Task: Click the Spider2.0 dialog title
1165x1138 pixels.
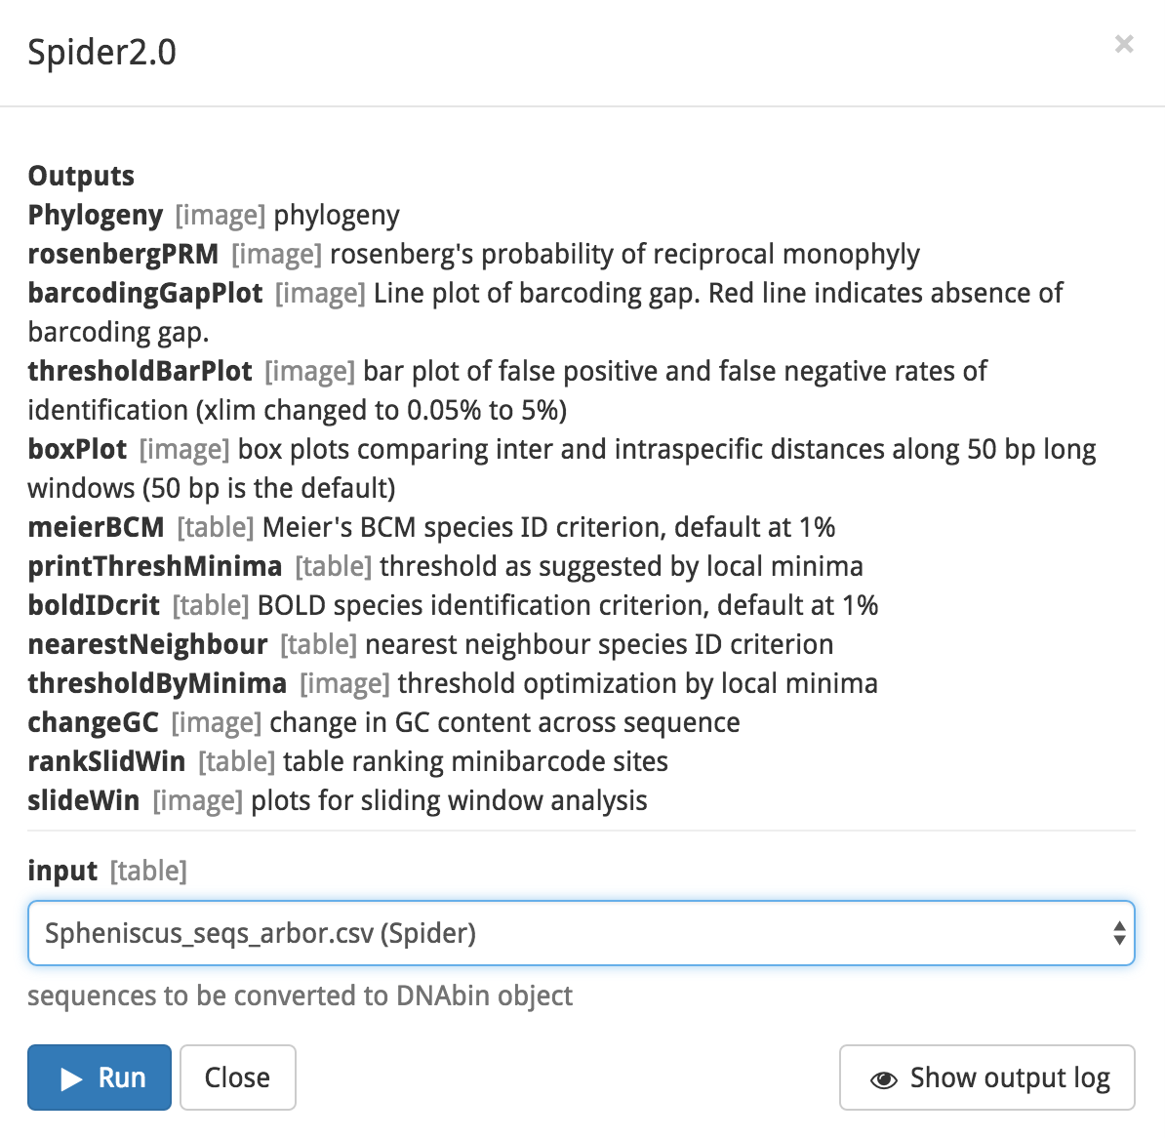Action: tap(101, 52)
